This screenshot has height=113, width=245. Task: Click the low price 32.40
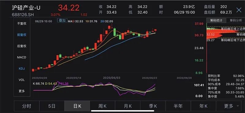(x=142, y=12)
